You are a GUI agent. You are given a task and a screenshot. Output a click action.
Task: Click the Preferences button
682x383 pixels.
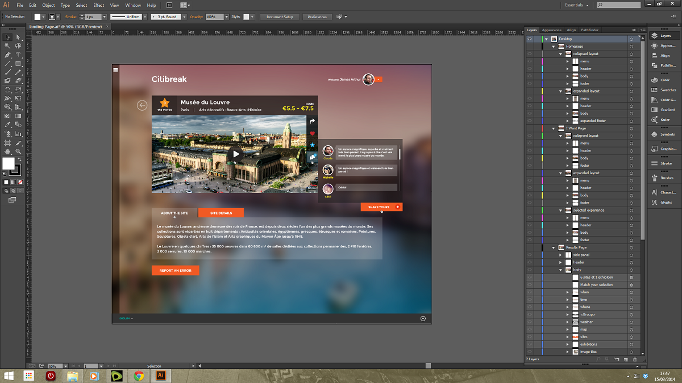(x=317, y=16)
